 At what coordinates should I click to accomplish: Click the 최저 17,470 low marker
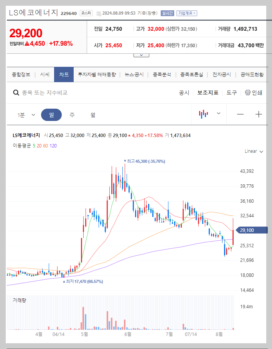83,281
